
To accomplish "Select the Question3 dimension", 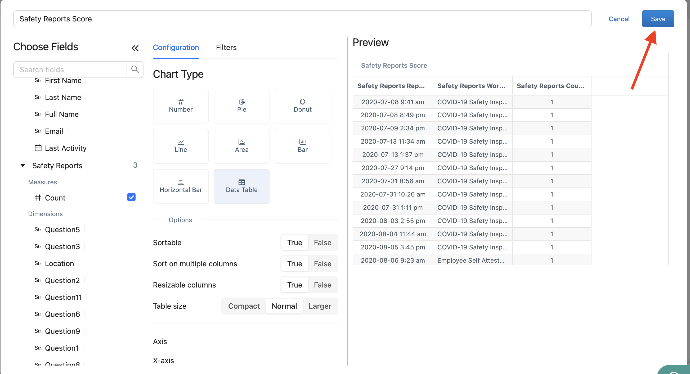I will click(62, 247).
